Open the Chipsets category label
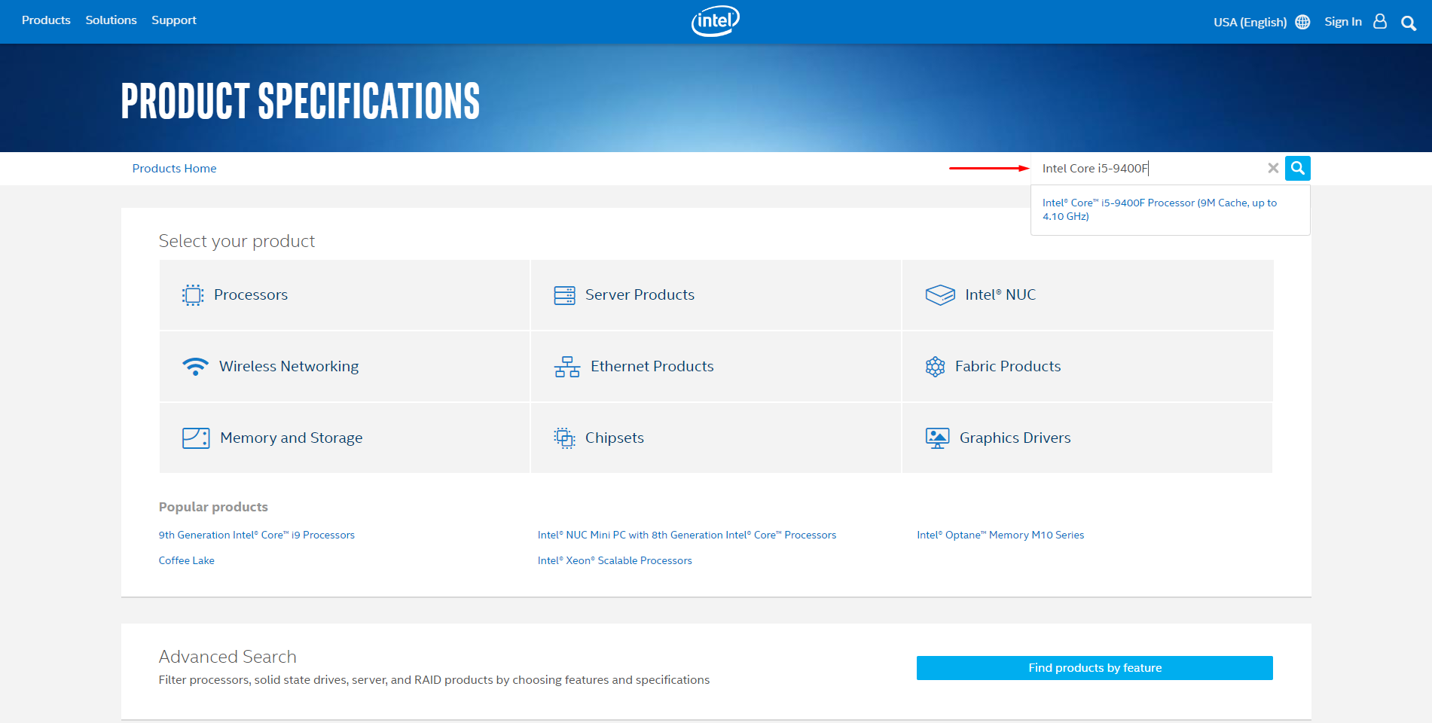This screenshot has width=1432, height=723. [x=614, y=438]
